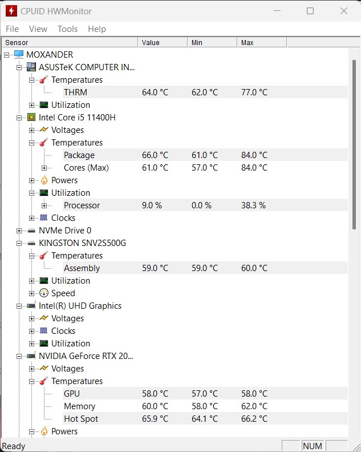Click the Max column header

click(x=262, y=42)
